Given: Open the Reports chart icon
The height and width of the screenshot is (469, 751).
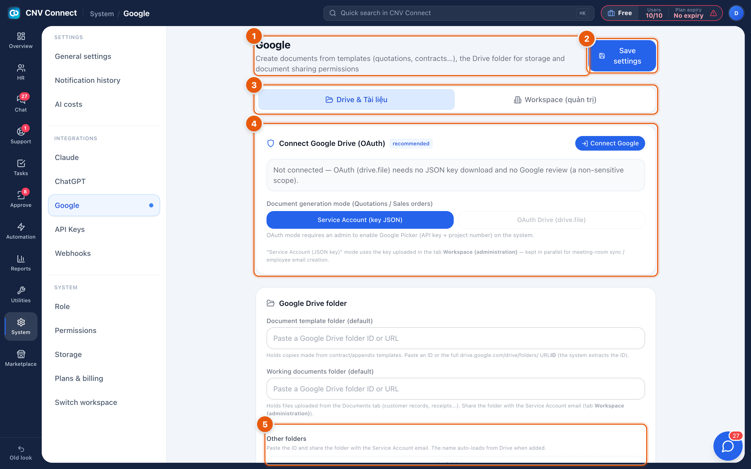Looking at the screenshot, I should [21, 259].
